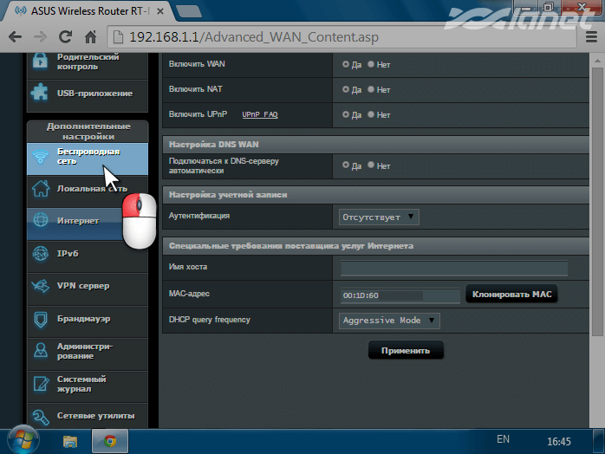Disable automatic DNS server connection

[371, 165]
